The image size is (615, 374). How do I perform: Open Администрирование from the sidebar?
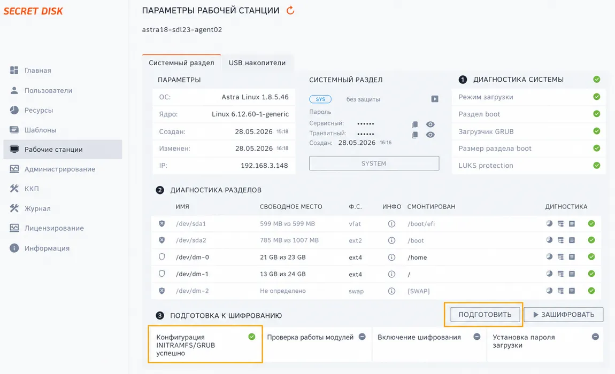[63, 169]
